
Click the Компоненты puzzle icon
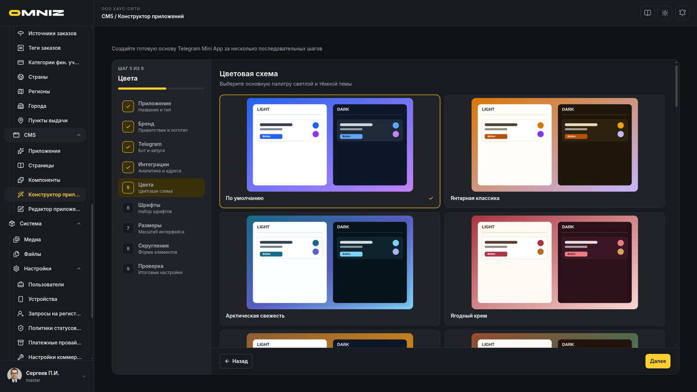click(21, 180)
